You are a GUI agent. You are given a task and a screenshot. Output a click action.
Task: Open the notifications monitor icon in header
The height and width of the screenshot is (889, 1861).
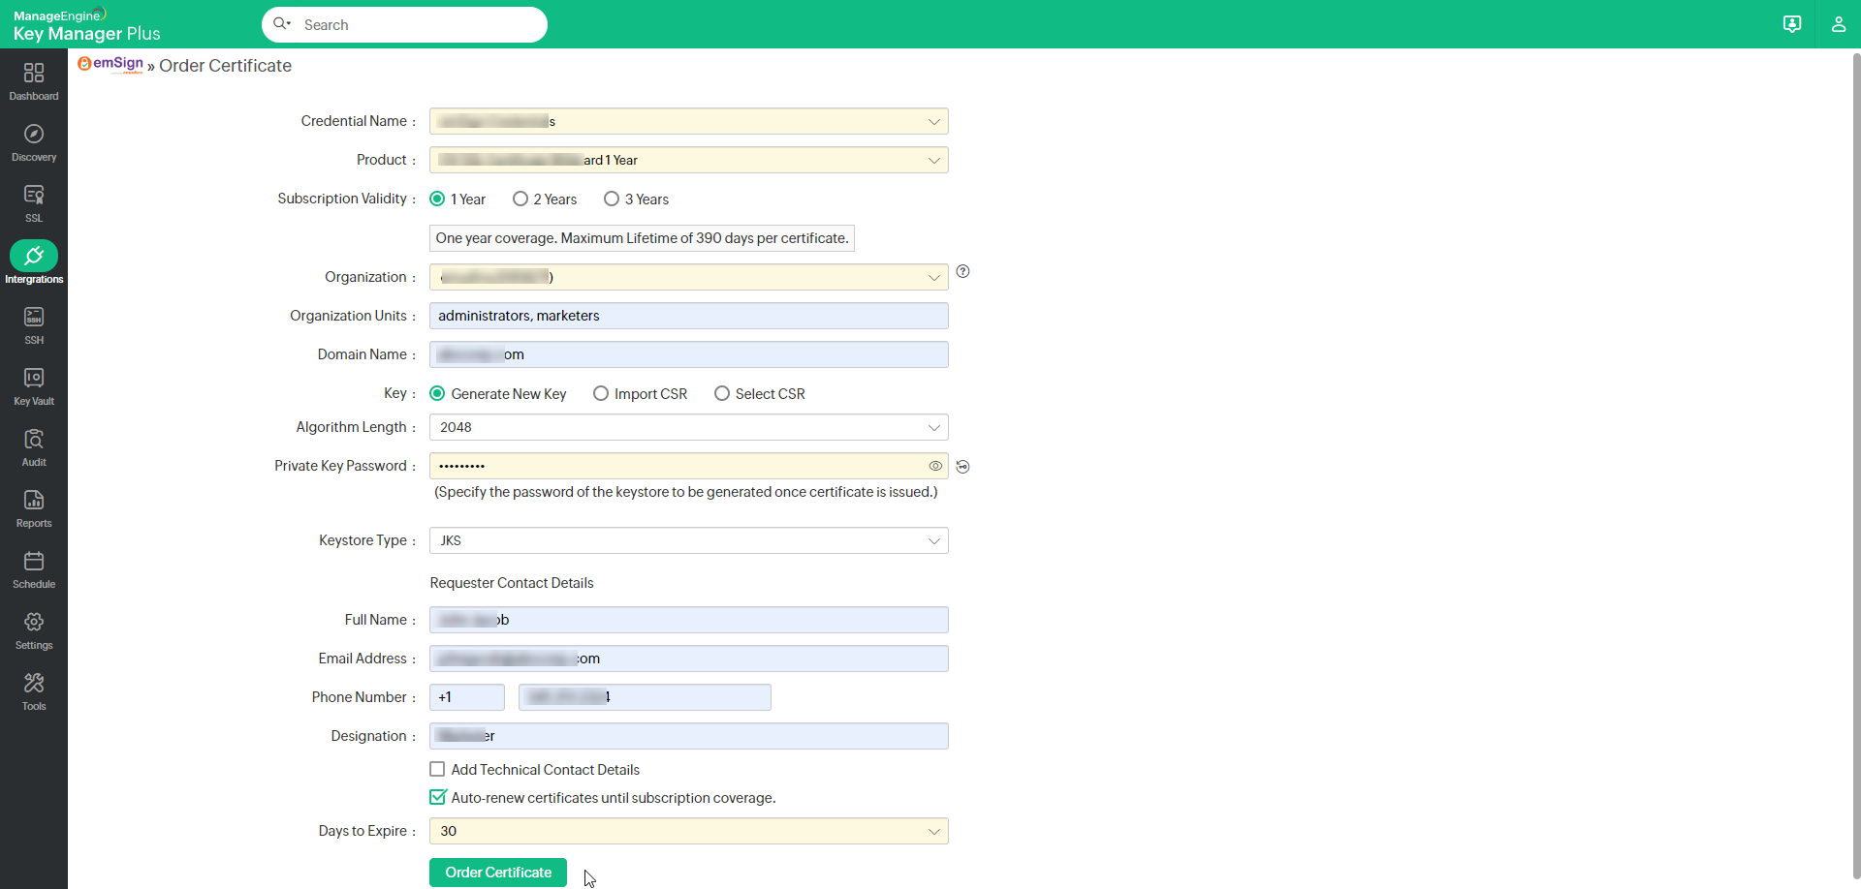pos(1792,24)
